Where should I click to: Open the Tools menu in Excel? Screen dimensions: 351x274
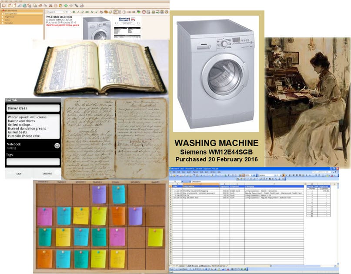tap(202, 172)
